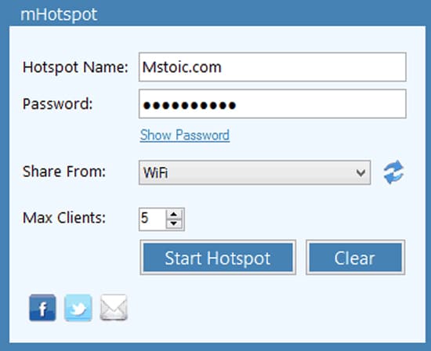Click Start Hotspot button
431x351 pixels.
218,257
